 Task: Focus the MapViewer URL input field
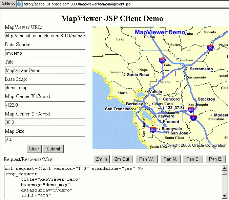[x=45, y=36]
